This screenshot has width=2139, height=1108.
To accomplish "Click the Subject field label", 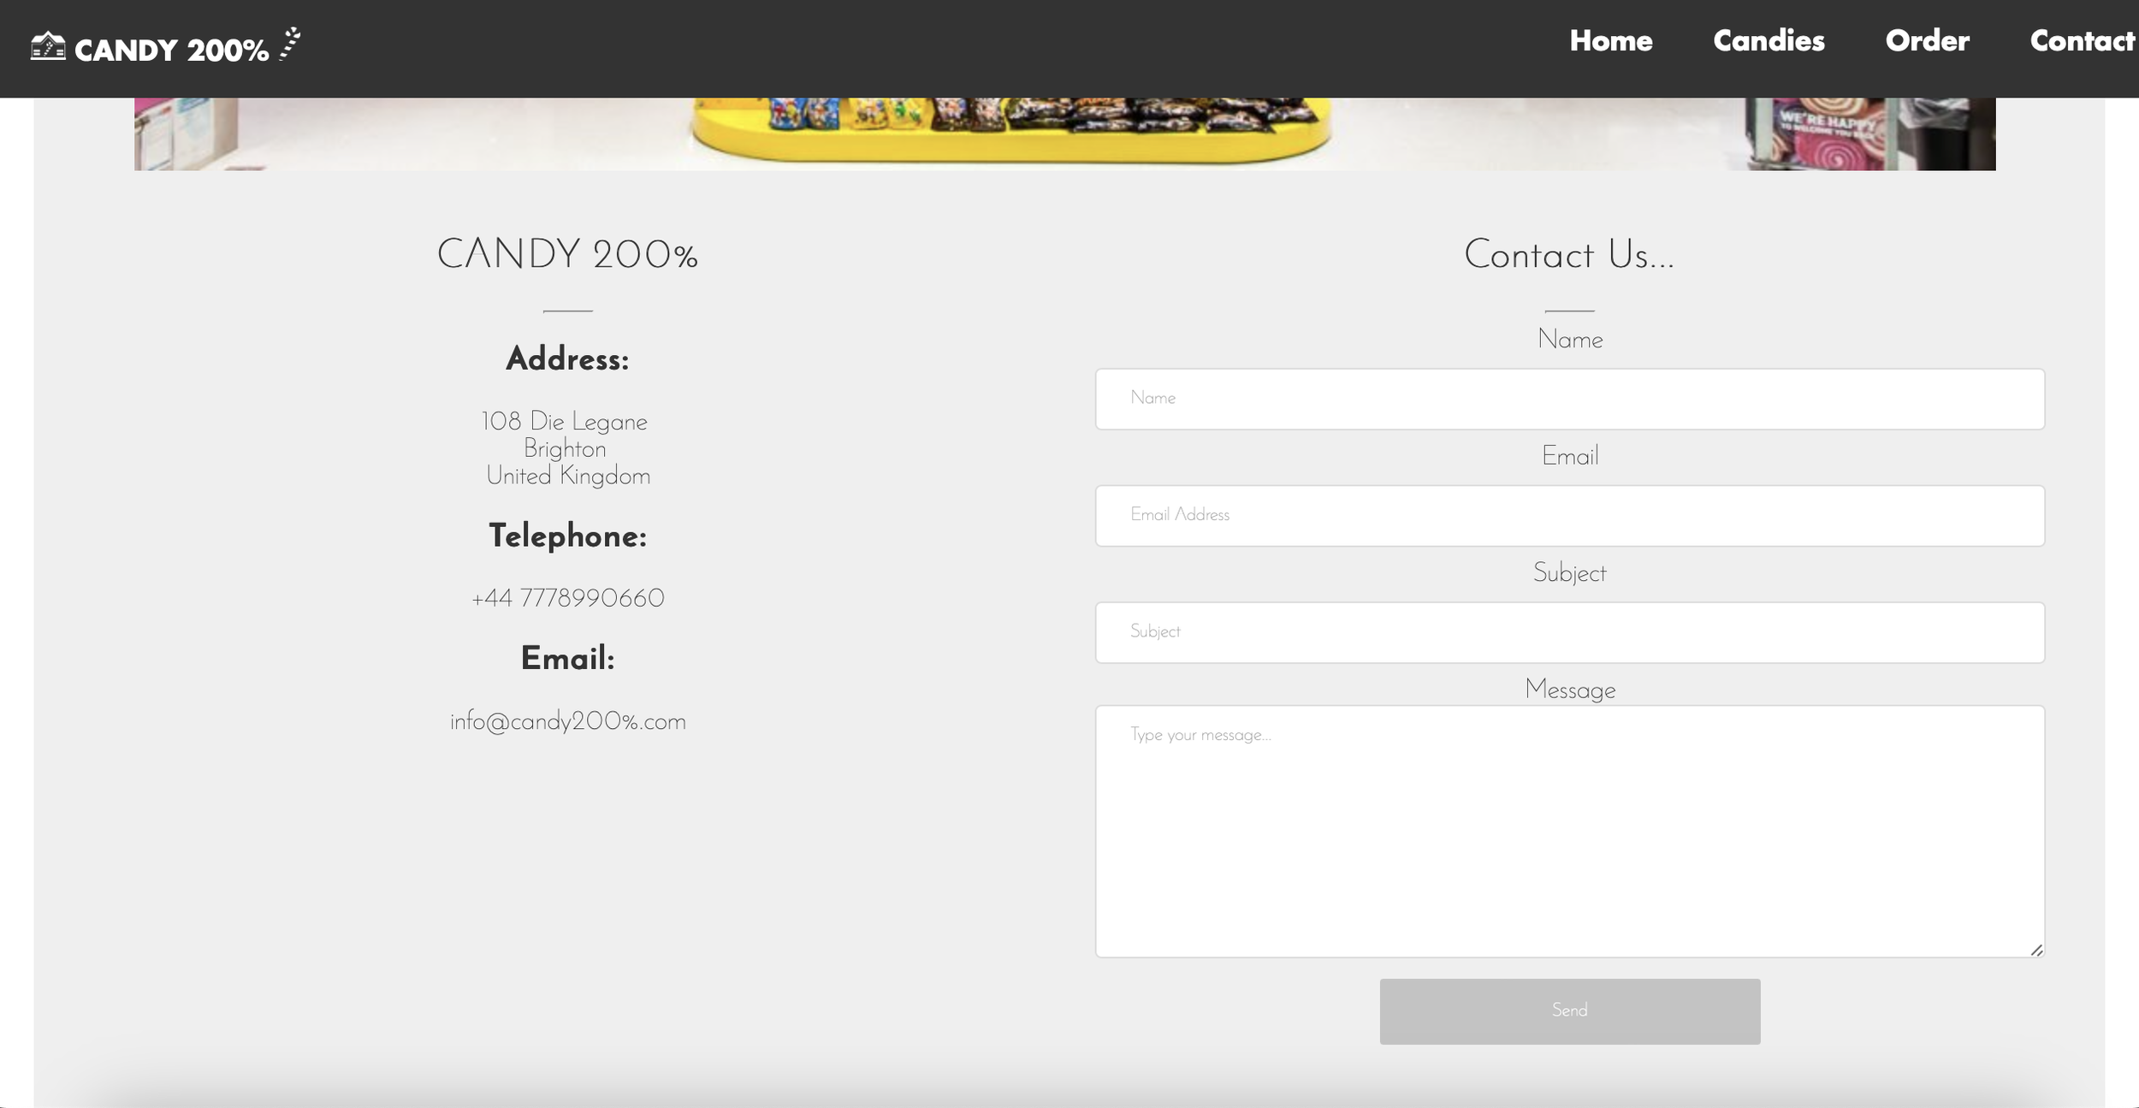I will pos(1569,572).
